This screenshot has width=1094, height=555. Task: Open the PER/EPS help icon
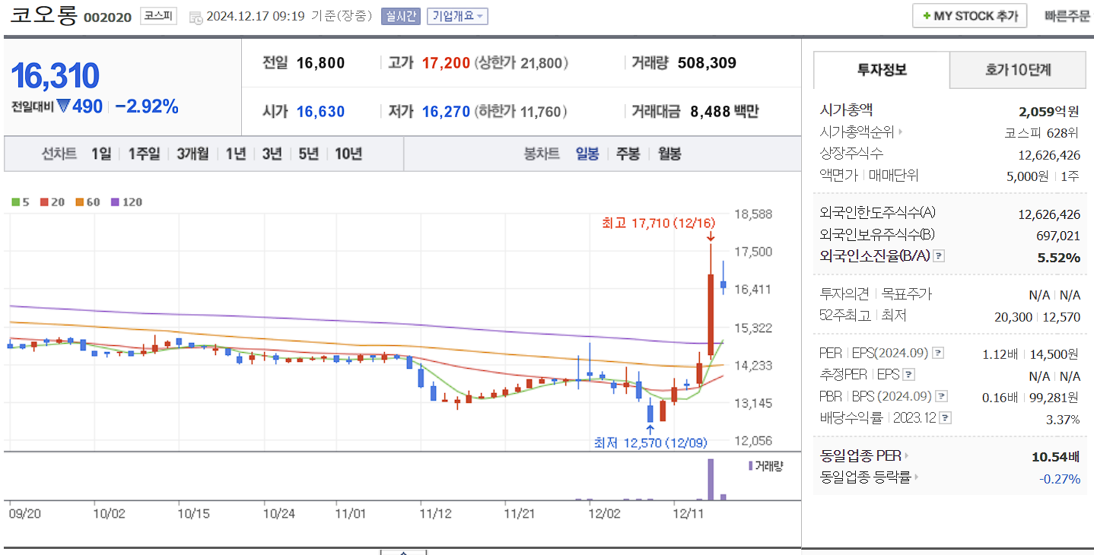click(937, 353)
